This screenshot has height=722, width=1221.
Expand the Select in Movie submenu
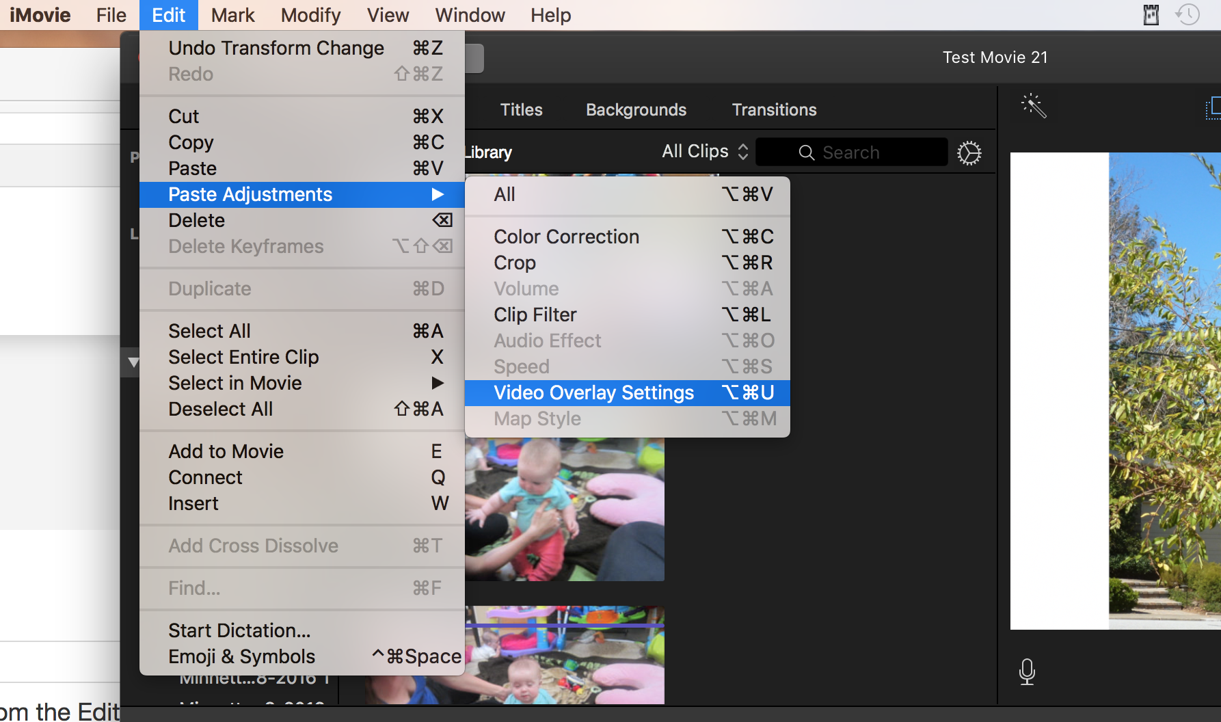[302, 383]
